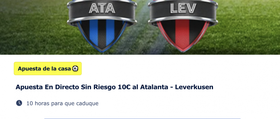Click the clock icon beside expiry time
280x119 pixels.
[x=19, y=103]
